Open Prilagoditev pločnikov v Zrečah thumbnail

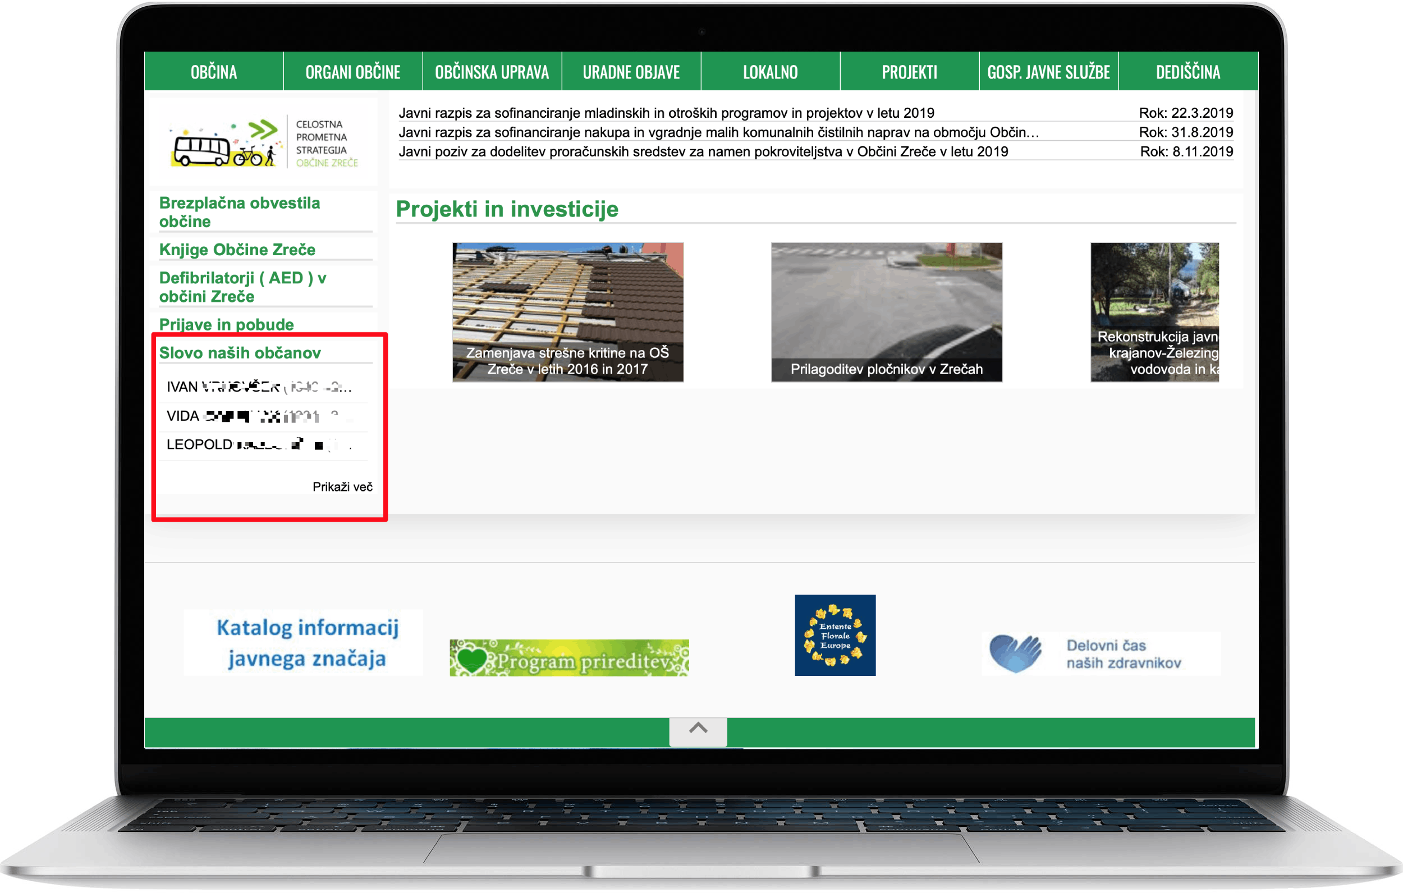(x=886, y=312)
